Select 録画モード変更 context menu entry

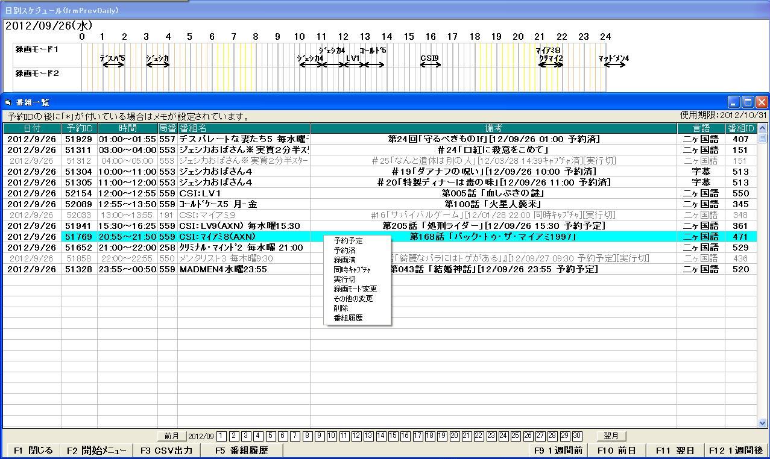click(355, 289)
